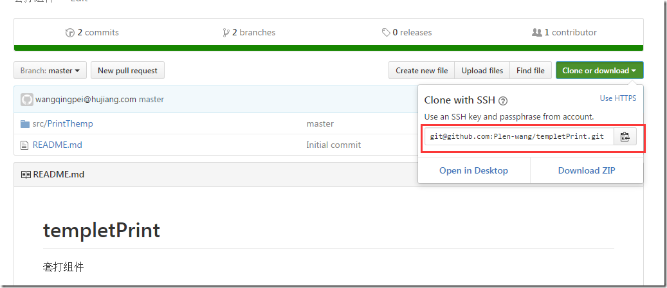Click the git@github.com clone URL field
Viewport: 667px width, 288px height.
(x=519, y=136)
